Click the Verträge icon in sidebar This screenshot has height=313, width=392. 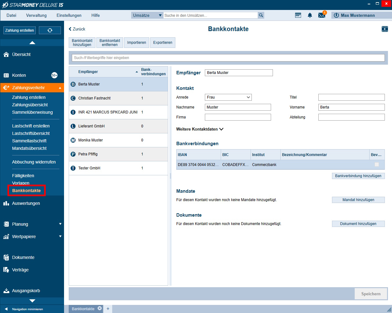click(6, 270)
